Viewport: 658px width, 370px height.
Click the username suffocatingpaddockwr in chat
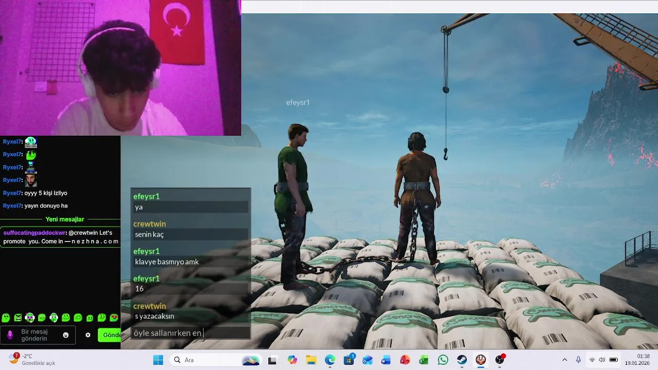click(x=34, y=233)
